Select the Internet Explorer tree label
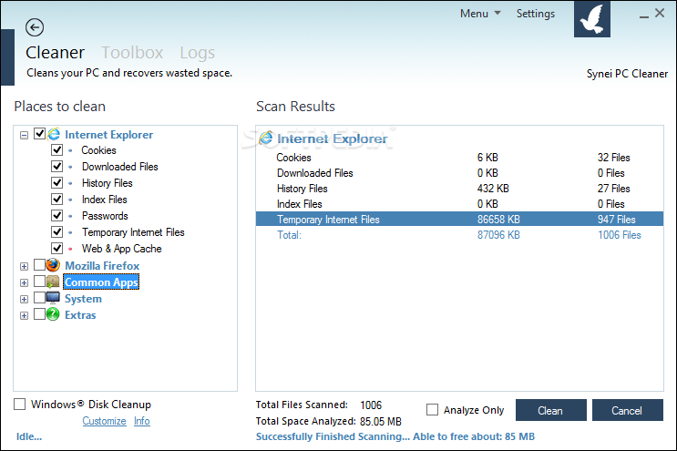The image size is (677, 451). click(x=108, y=135)
